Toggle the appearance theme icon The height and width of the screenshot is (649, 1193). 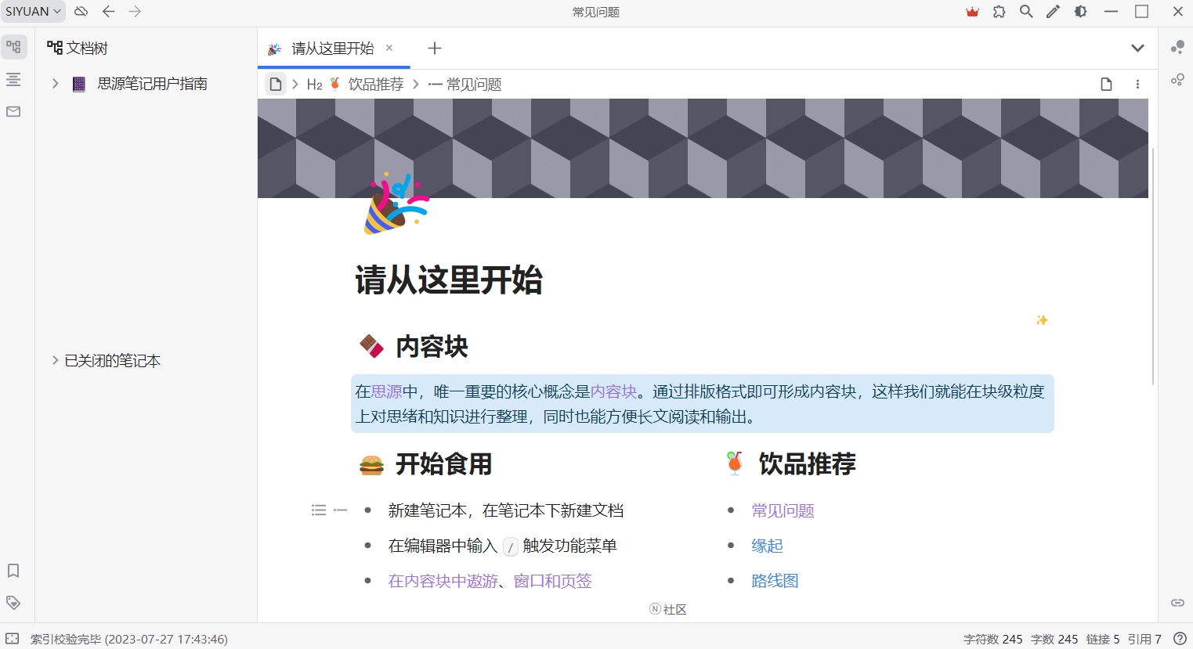1080,12
